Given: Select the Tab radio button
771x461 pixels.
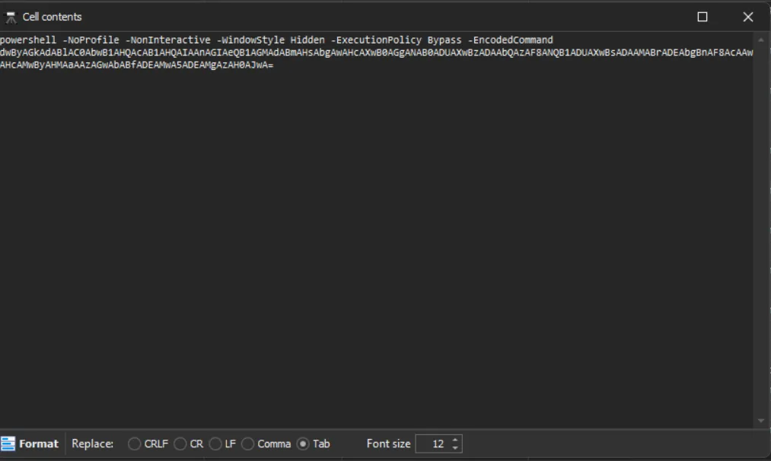Looking at the screenshot, I should tap(303, 444).
